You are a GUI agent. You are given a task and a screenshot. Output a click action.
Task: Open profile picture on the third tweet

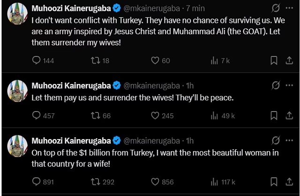click(17, 146)
